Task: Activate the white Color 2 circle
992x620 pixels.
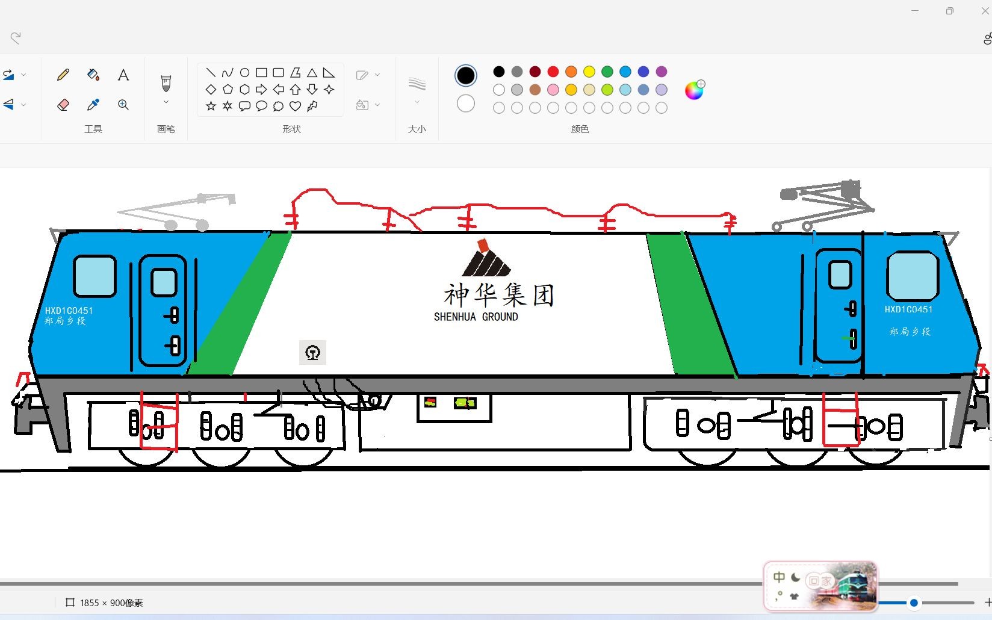Action: tap(466, 104)
